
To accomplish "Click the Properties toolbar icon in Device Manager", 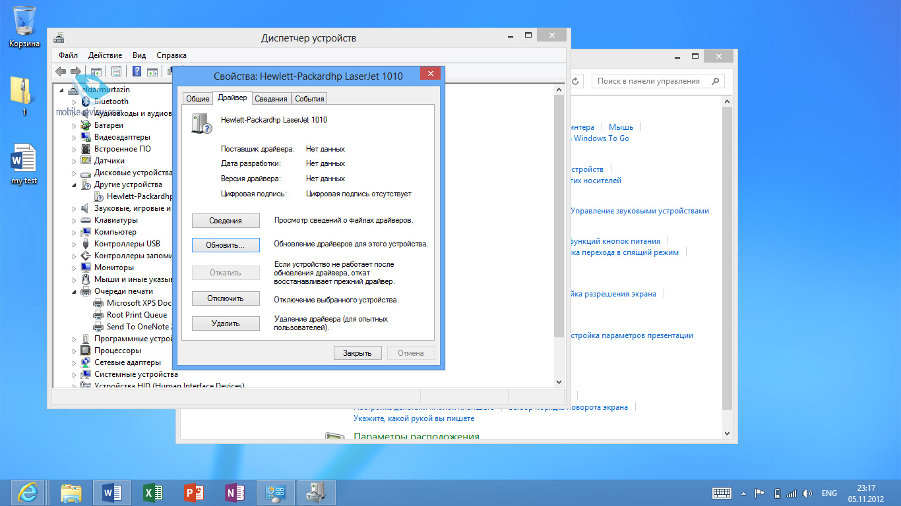I will [x=116, y=71].
